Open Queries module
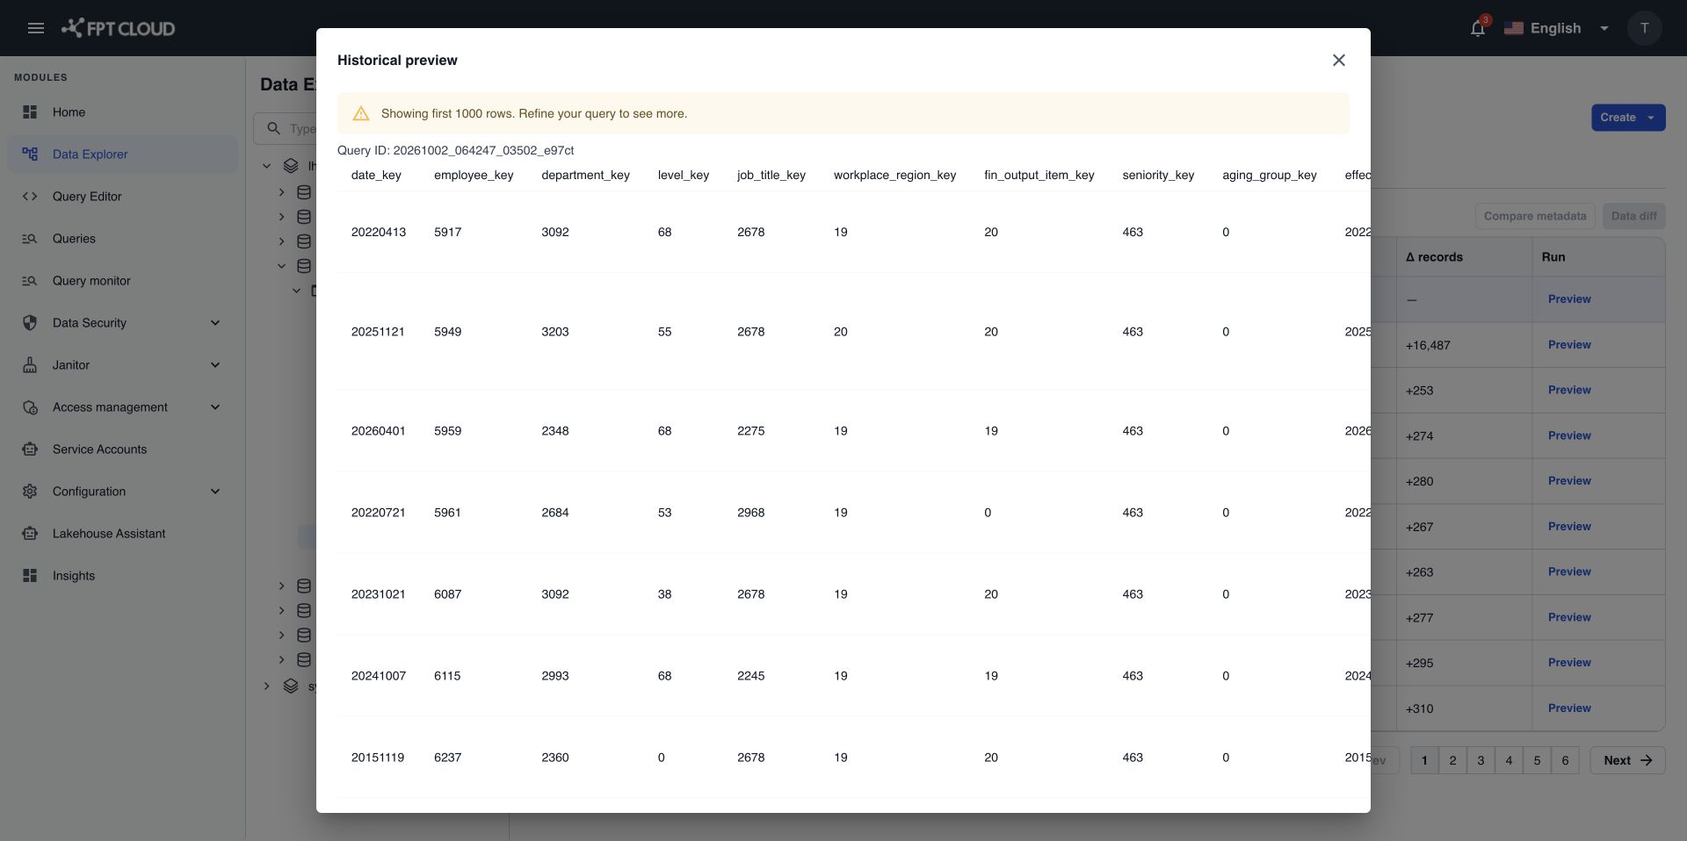 123,239
